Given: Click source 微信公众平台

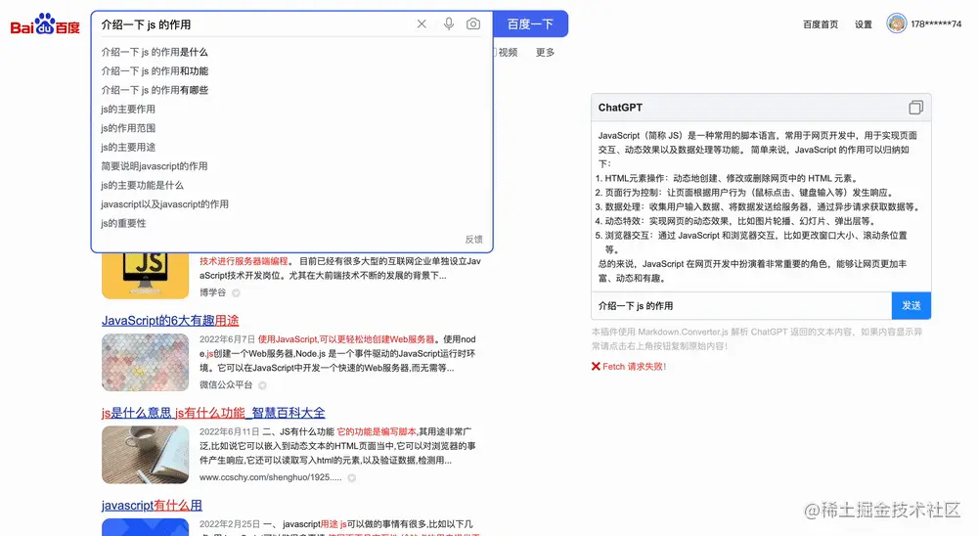Looking at the screenshot, I should 226,385.
